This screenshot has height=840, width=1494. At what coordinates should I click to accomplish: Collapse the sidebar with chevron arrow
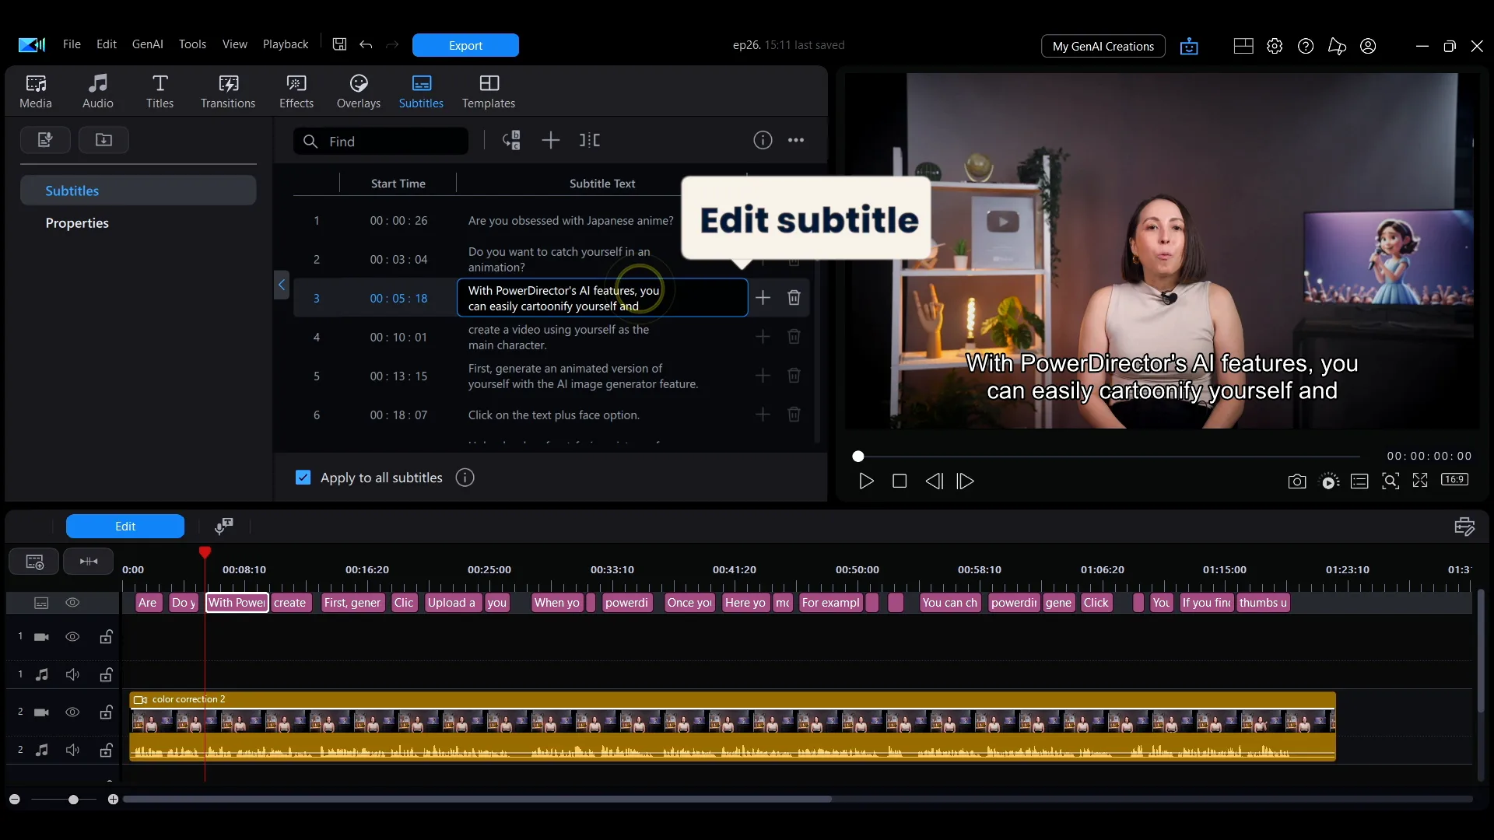point(282,285)
